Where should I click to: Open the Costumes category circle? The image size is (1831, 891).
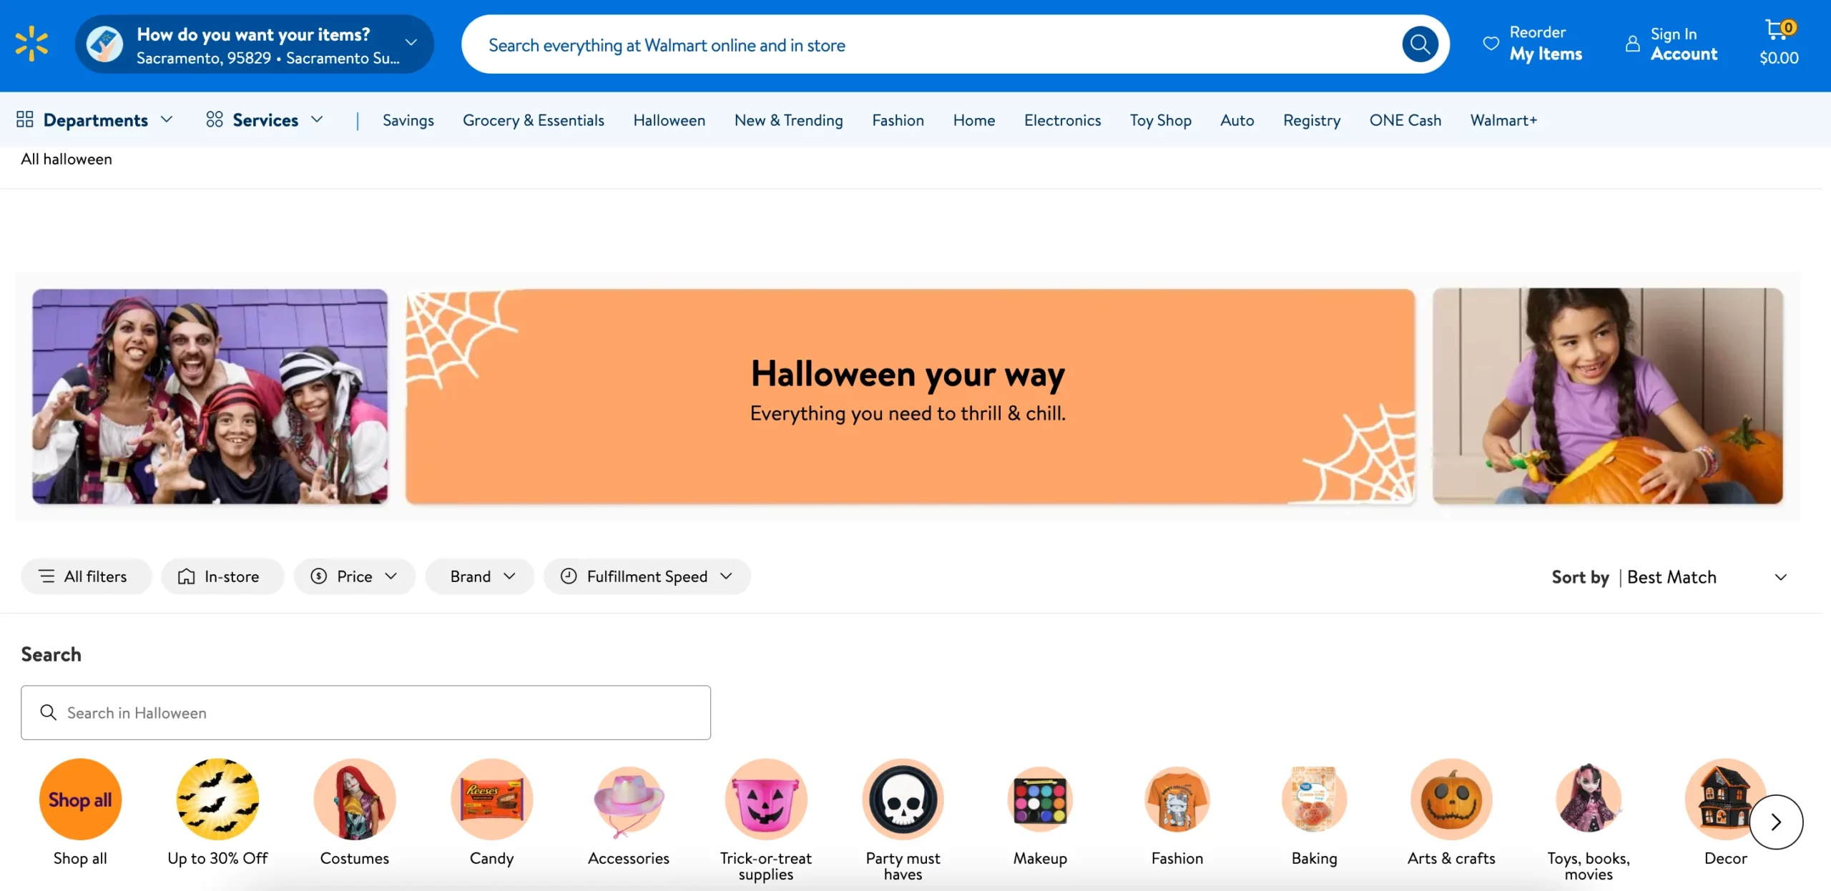(x=355, y=799)
